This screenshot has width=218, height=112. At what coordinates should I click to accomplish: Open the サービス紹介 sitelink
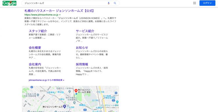85,31
